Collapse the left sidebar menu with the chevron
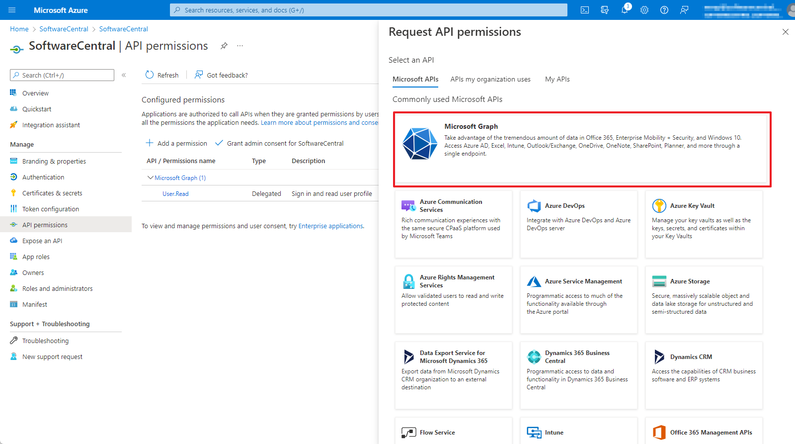The image size is (795, 444). pos(124,75)
